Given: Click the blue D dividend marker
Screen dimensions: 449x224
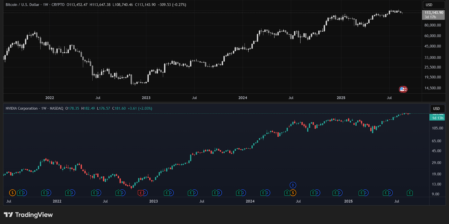Looking at the screenshot, I should click(293, 185).
